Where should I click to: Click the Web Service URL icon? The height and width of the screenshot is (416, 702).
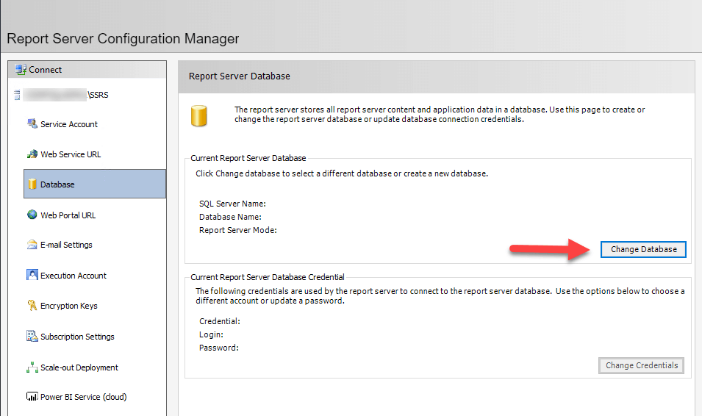tap(32, 154)
